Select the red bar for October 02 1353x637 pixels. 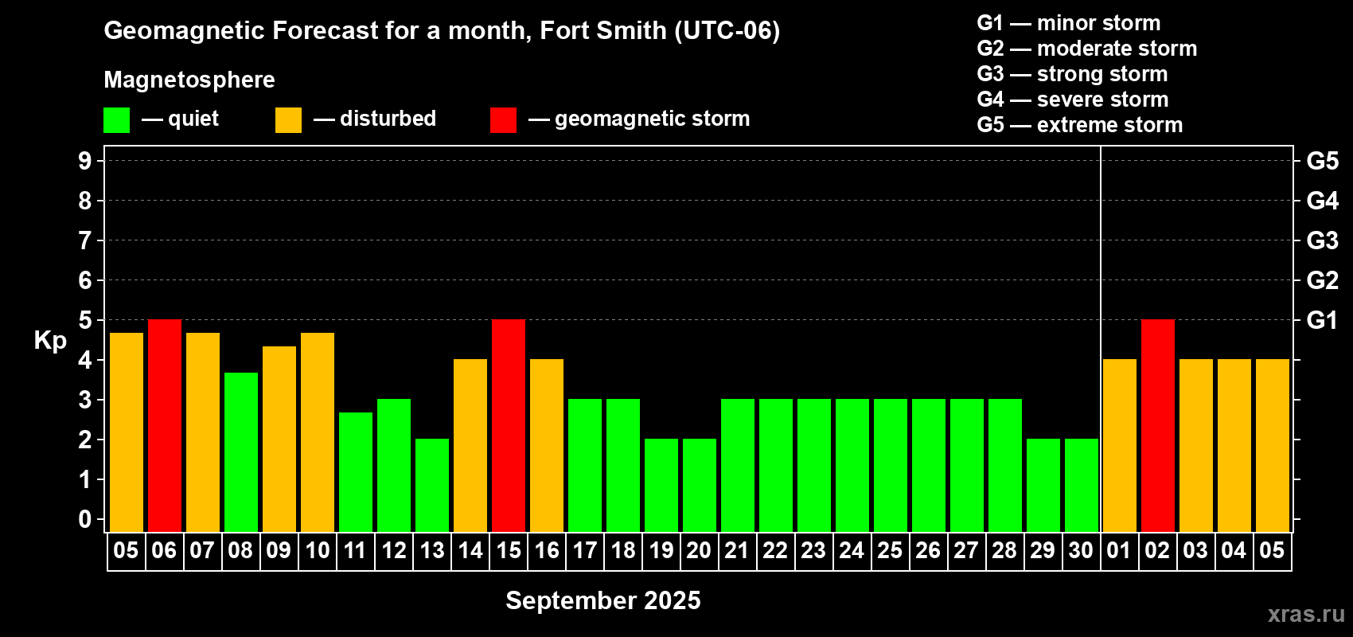(1158, 426)
